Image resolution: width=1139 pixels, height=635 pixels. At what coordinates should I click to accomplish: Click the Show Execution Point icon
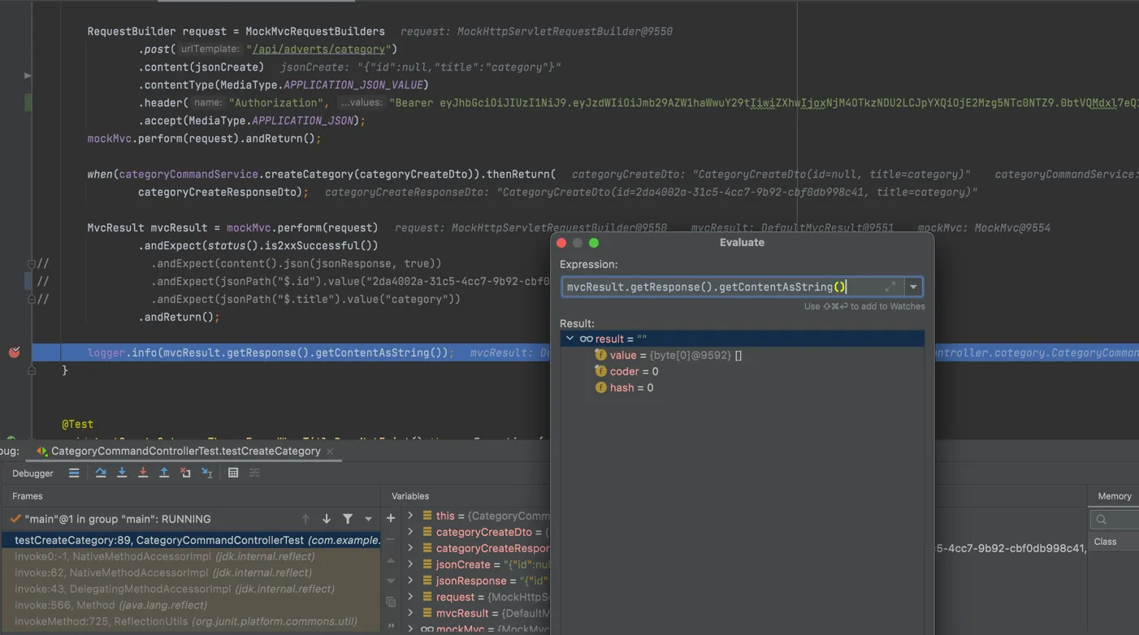pos(74,473)
